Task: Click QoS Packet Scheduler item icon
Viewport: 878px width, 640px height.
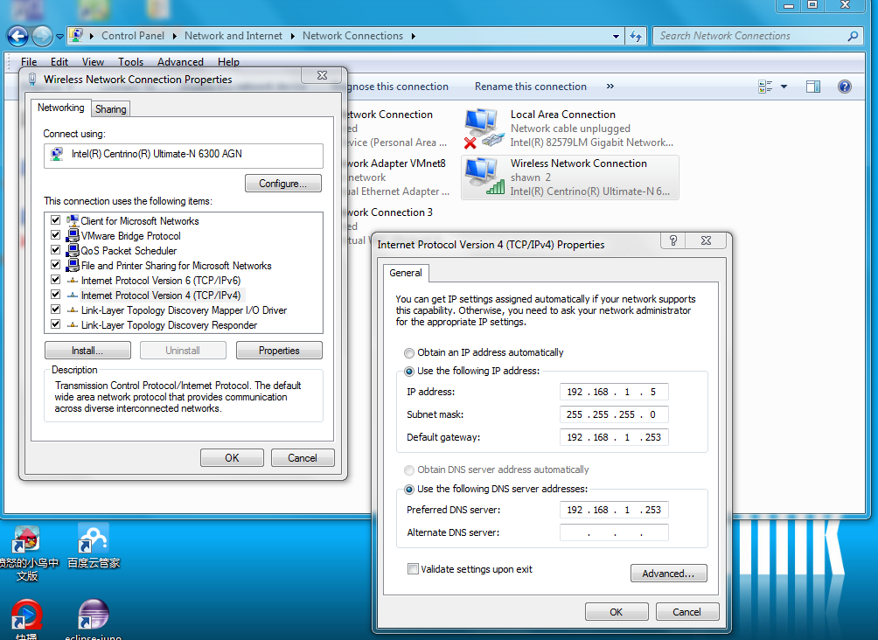Action: 73,250
